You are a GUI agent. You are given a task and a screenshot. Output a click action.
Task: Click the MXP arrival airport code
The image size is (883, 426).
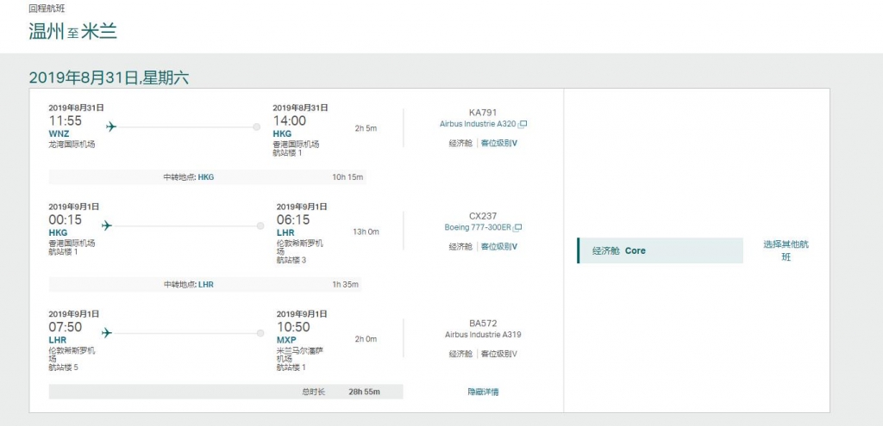pos(286,340)
